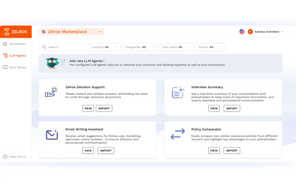This screenshot has height=196, width=296.
Task: Open the Country filter dropdown
Action: (105, 47)
